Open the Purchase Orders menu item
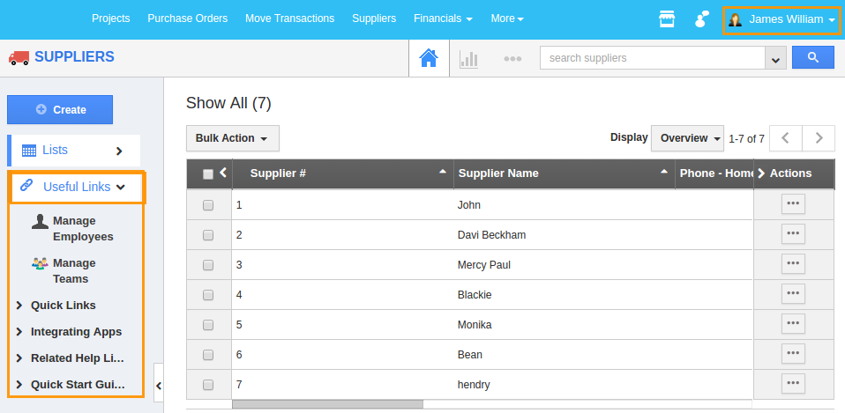Image resolution: width=845 pixels, height=413 pixels. [x=187, y=18]
